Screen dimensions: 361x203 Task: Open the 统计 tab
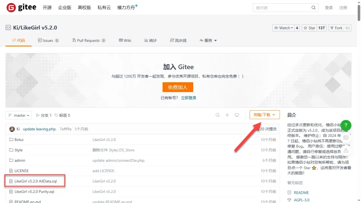pos(150,40)
